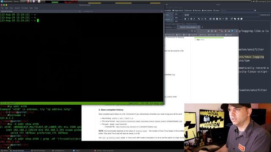Click the Layout button in Joplin
Viewport: 271px width, 152px height.
click(216, 11)
